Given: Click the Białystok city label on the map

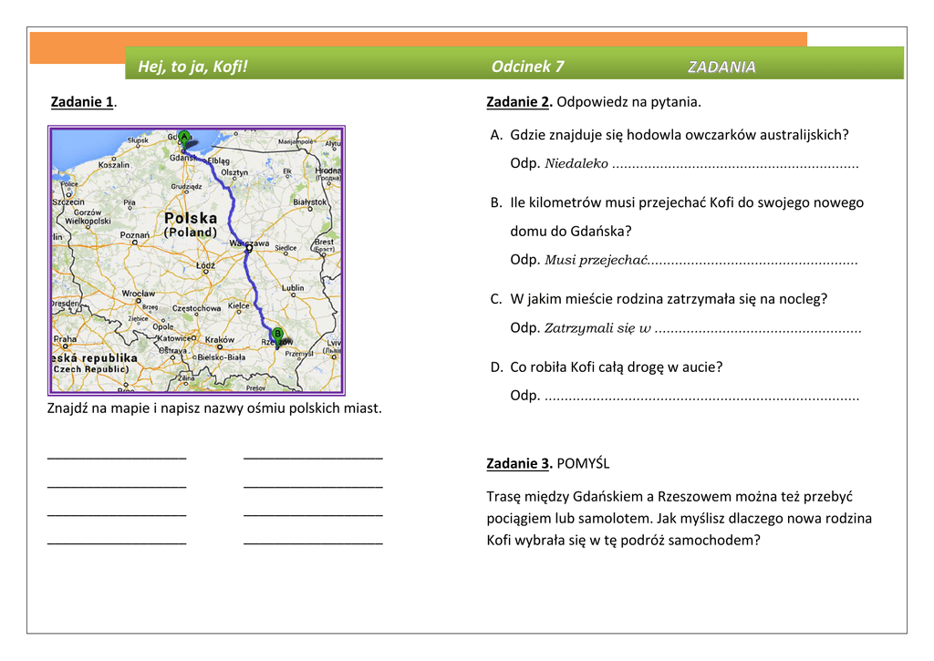Looking at the screenshot, I should click(309, 201).
